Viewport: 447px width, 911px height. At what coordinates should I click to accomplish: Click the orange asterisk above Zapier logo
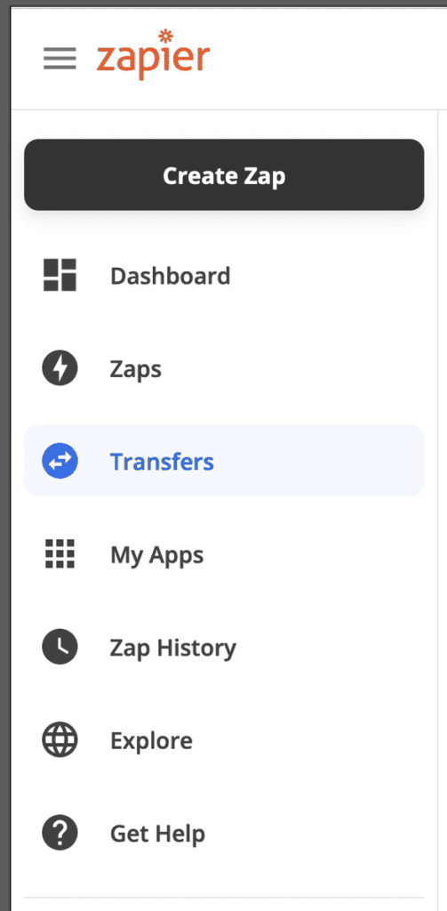165,36
